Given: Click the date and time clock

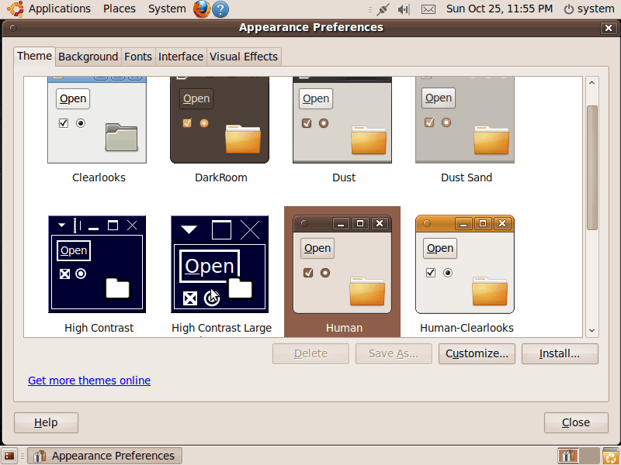Looking at the screenshot, I should tap(499, 9).
